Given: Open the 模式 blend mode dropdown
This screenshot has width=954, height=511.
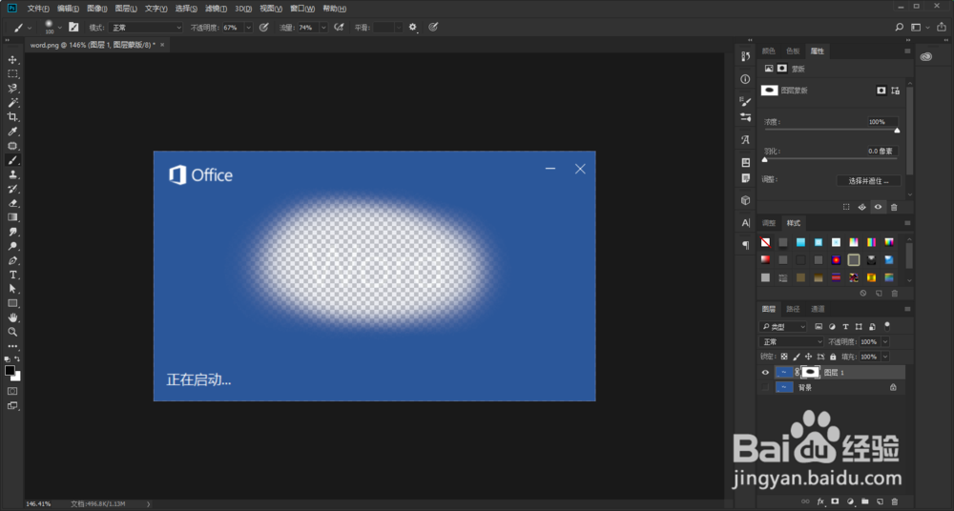Looking at the screenshot, I should click(x=146, y=28).
